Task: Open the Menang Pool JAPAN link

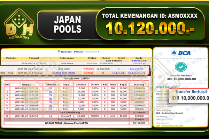Action: pos(63,73)
